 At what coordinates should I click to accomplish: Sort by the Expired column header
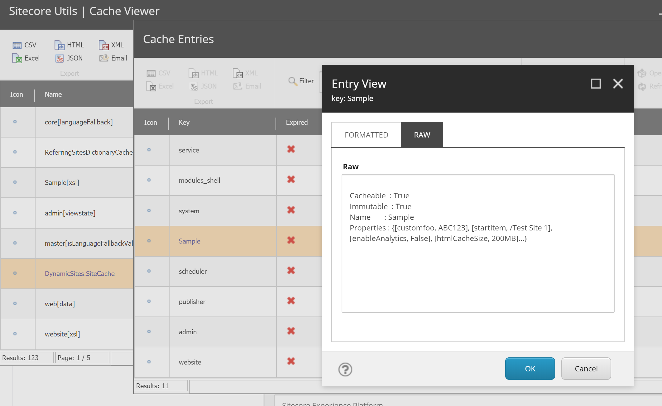point(297,123)
